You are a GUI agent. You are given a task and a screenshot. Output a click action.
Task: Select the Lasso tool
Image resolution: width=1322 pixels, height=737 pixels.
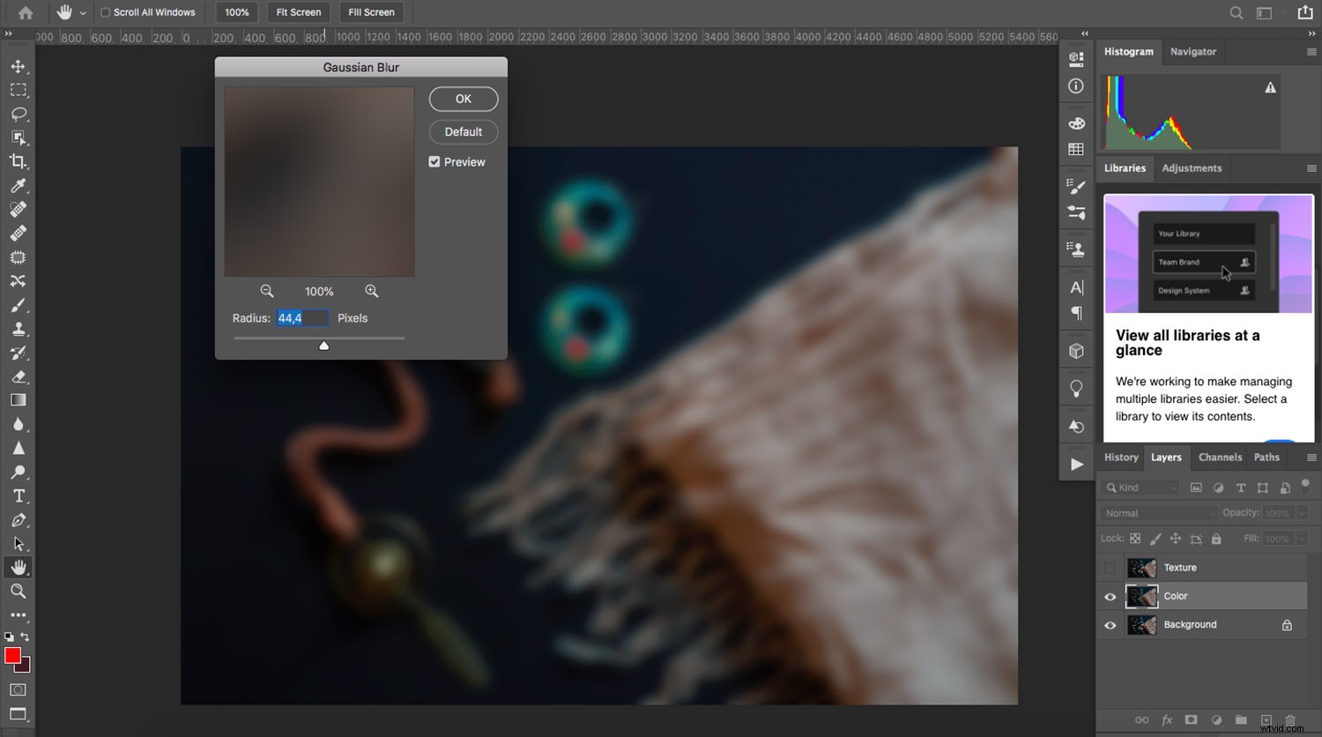pyautogui.click(x=19, y=114)
